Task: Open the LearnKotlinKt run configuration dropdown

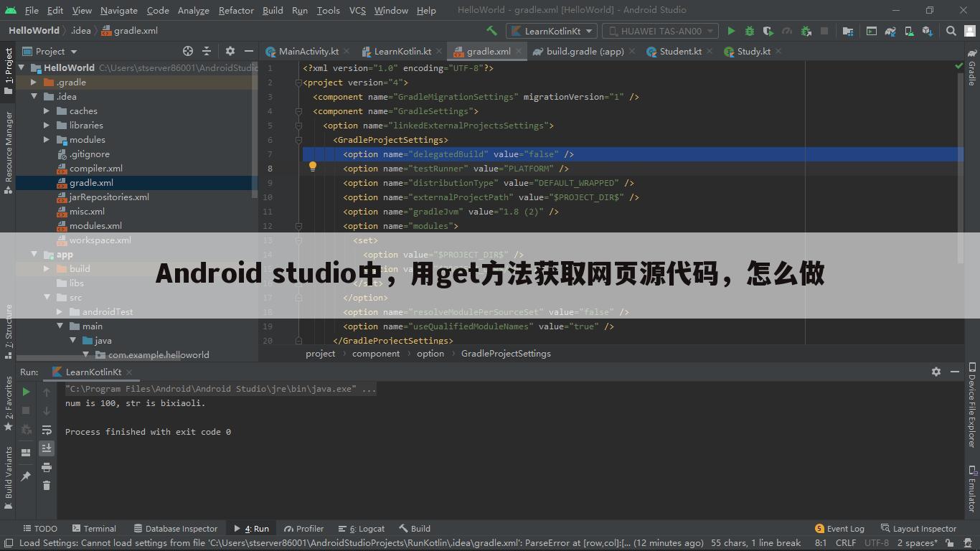Action: (x=551, y=31)
